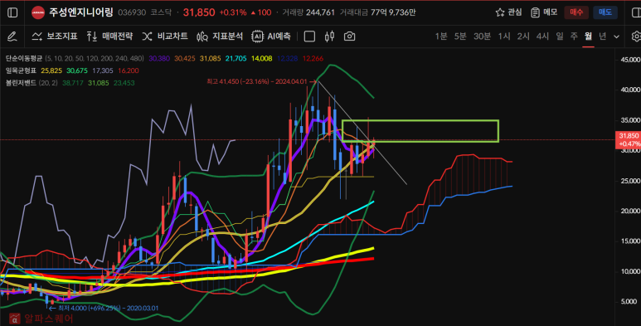Switch to 주 weekly timeframe
This screenshot has width=641, height=326.
(574, 36)
